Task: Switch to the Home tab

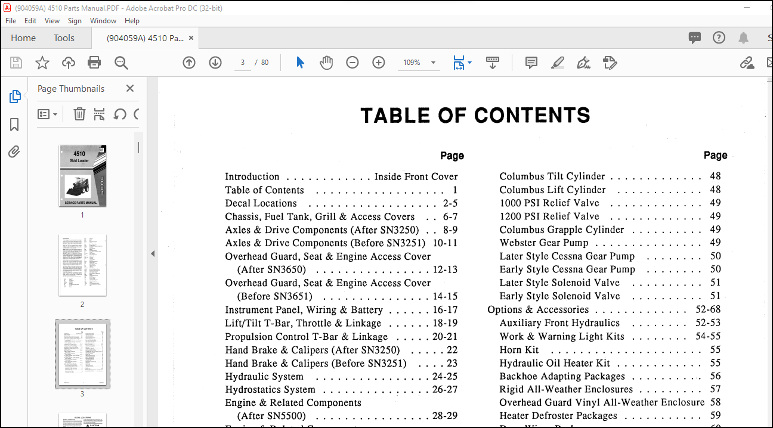Action: coord(23,38)
